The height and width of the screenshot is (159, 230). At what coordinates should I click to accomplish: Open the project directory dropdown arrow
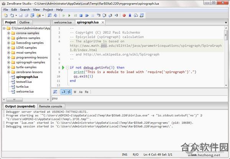[x=43, y=15]
